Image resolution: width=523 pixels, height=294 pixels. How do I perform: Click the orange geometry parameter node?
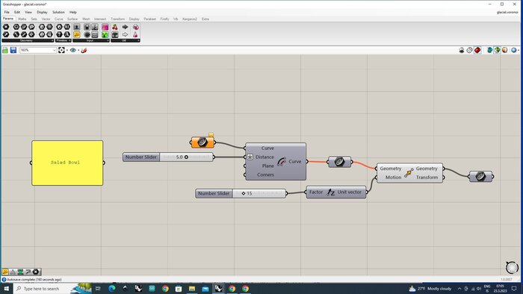202,143
